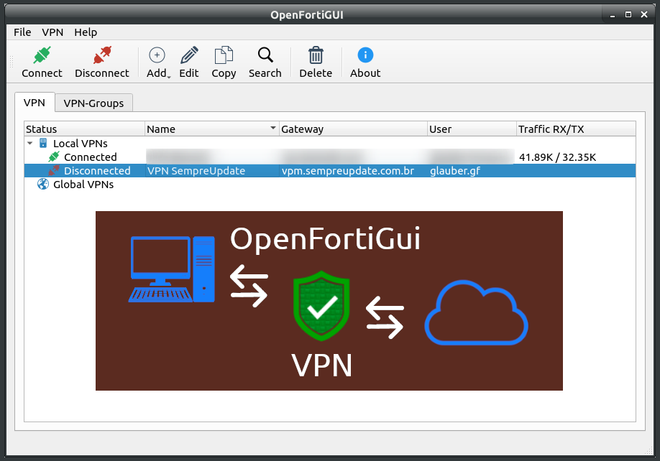Click the green Connect plug icon
Viewport: 660px width, 461px height.
point(42,55)
